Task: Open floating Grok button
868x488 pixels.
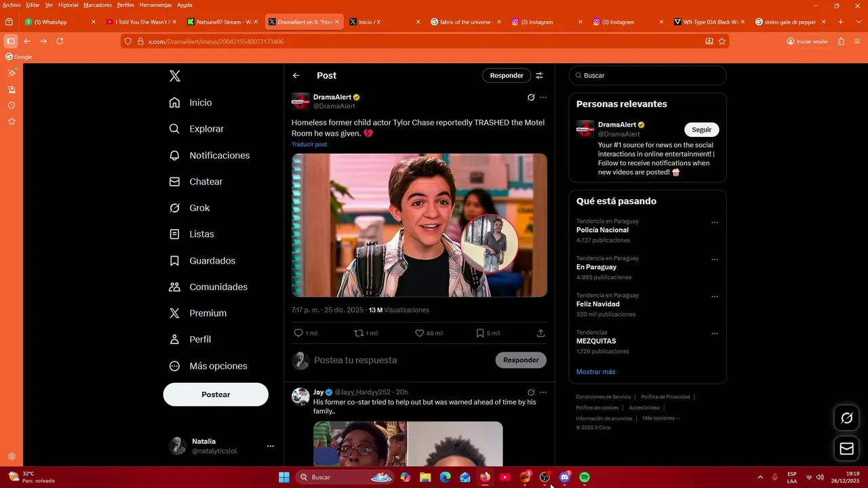Action: (x=846, y=418)
